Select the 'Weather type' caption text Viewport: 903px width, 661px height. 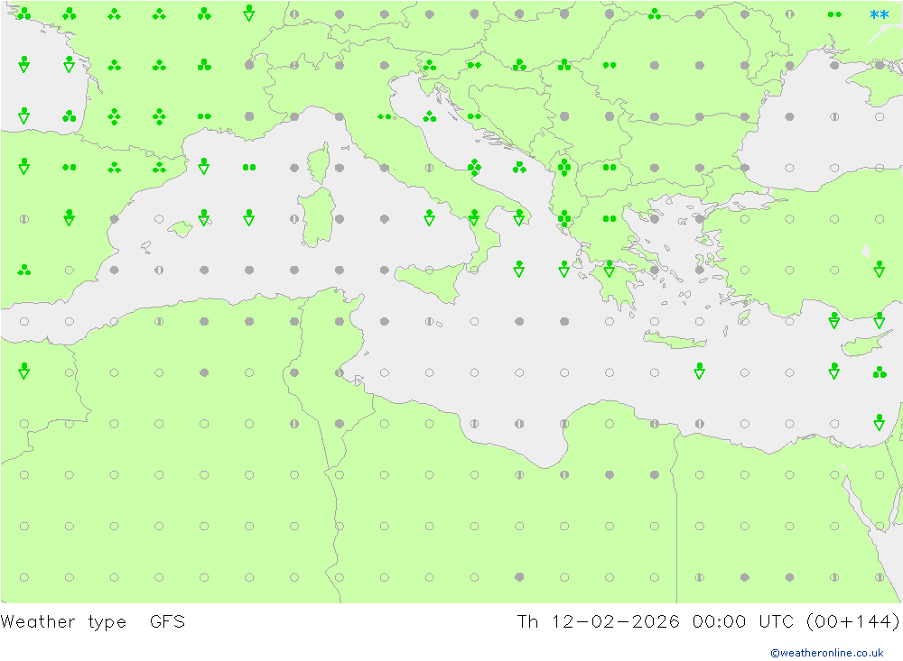click(63, 622)
